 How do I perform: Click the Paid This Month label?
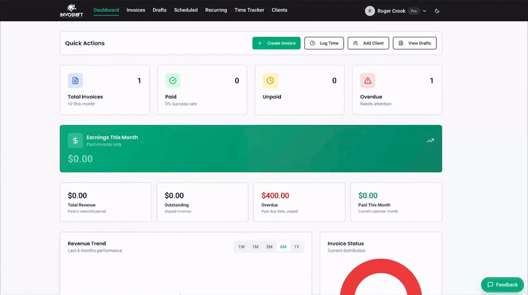(x=374, y=205)
